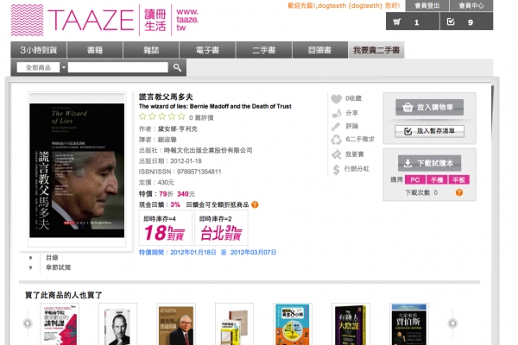Click the author link 黛安娜‧亨利克
The image size is (518, 345).
177,129
